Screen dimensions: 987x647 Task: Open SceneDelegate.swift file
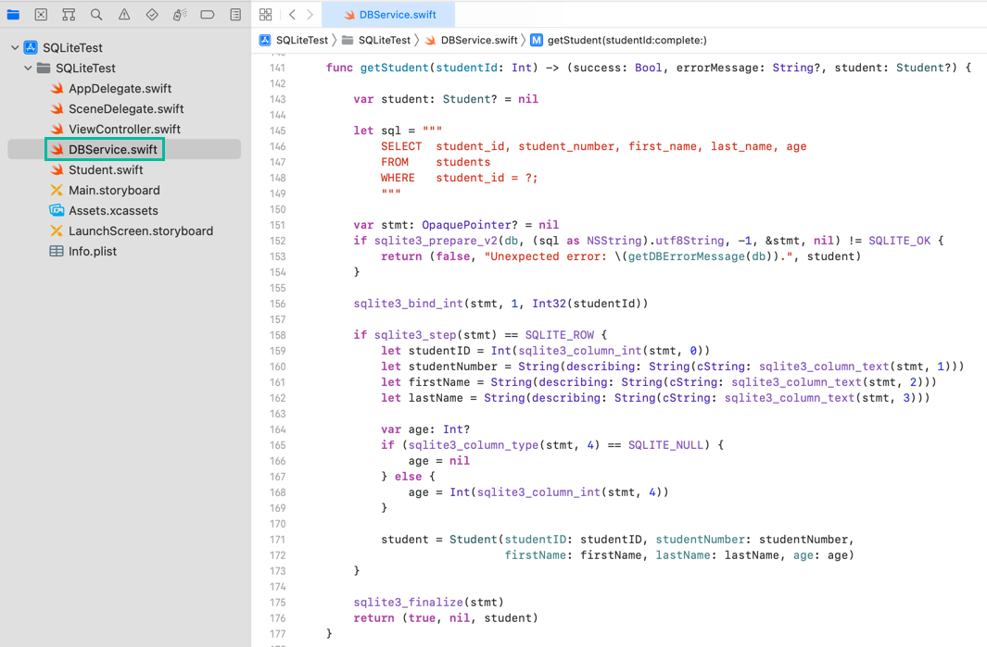(x=126, y=109)
